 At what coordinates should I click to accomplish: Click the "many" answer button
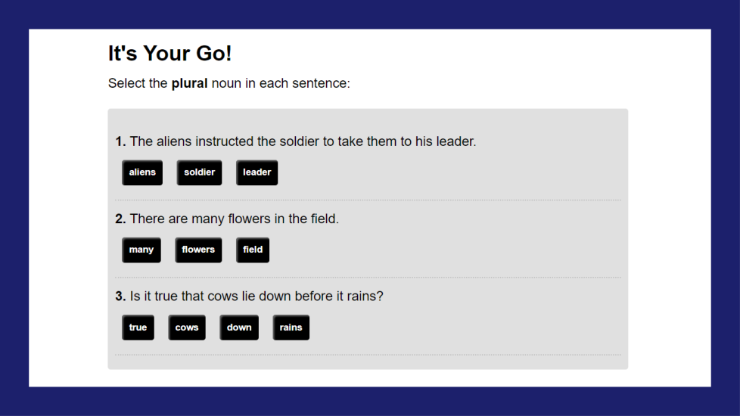[x=141, y=250]
